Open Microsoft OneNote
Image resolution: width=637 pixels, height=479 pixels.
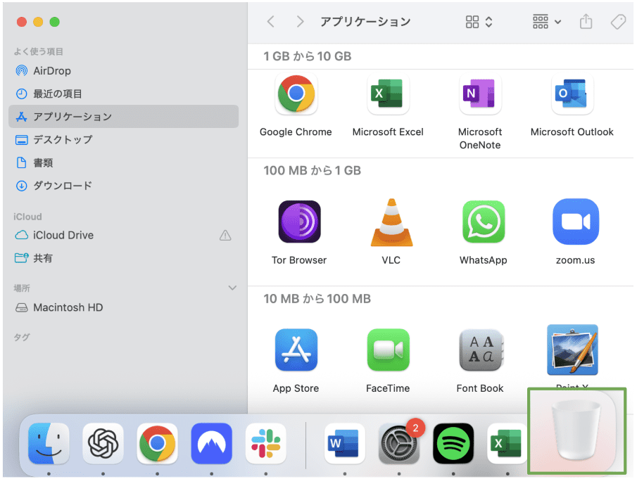pyautogui.click(x=480, y=94)
